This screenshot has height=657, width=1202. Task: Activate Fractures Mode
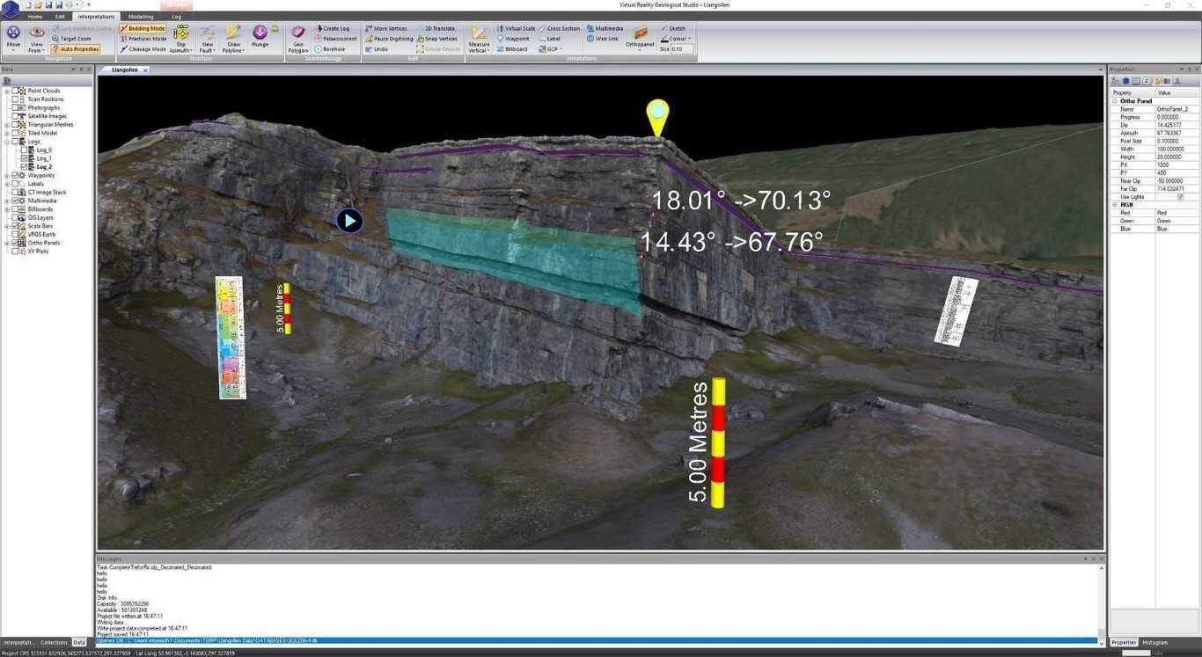[146, 38]
